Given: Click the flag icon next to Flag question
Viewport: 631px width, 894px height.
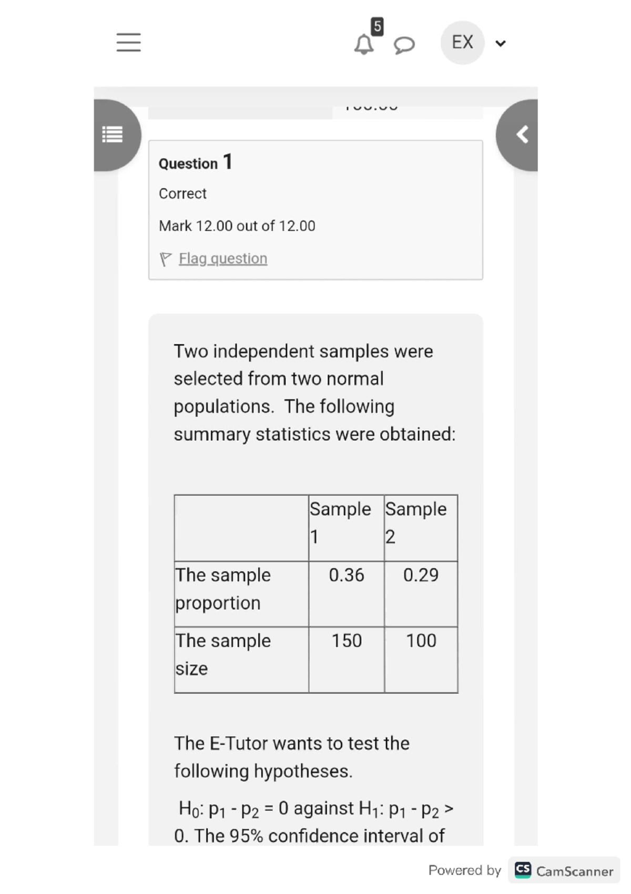Looking at the screenshot, I should (x=166, y=258).
